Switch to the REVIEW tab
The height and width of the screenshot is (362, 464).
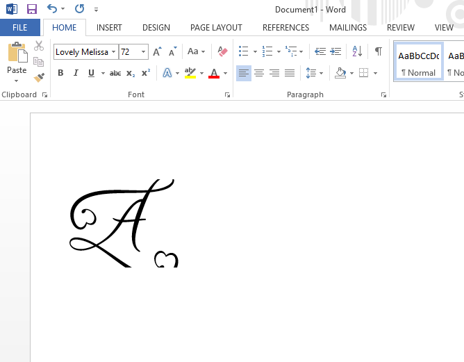400,28
